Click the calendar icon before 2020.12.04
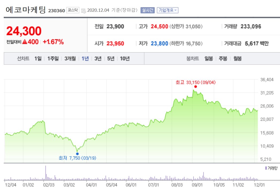 coord(83,10)
